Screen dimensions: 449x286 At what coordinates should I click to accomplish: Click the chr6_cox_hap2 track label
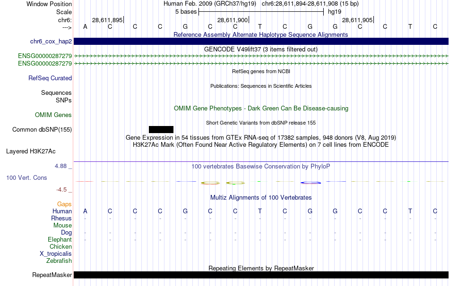click(x=51, y=42)
